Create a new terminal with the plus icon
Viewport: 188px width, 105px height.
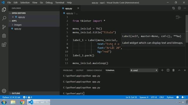point(162,70)
